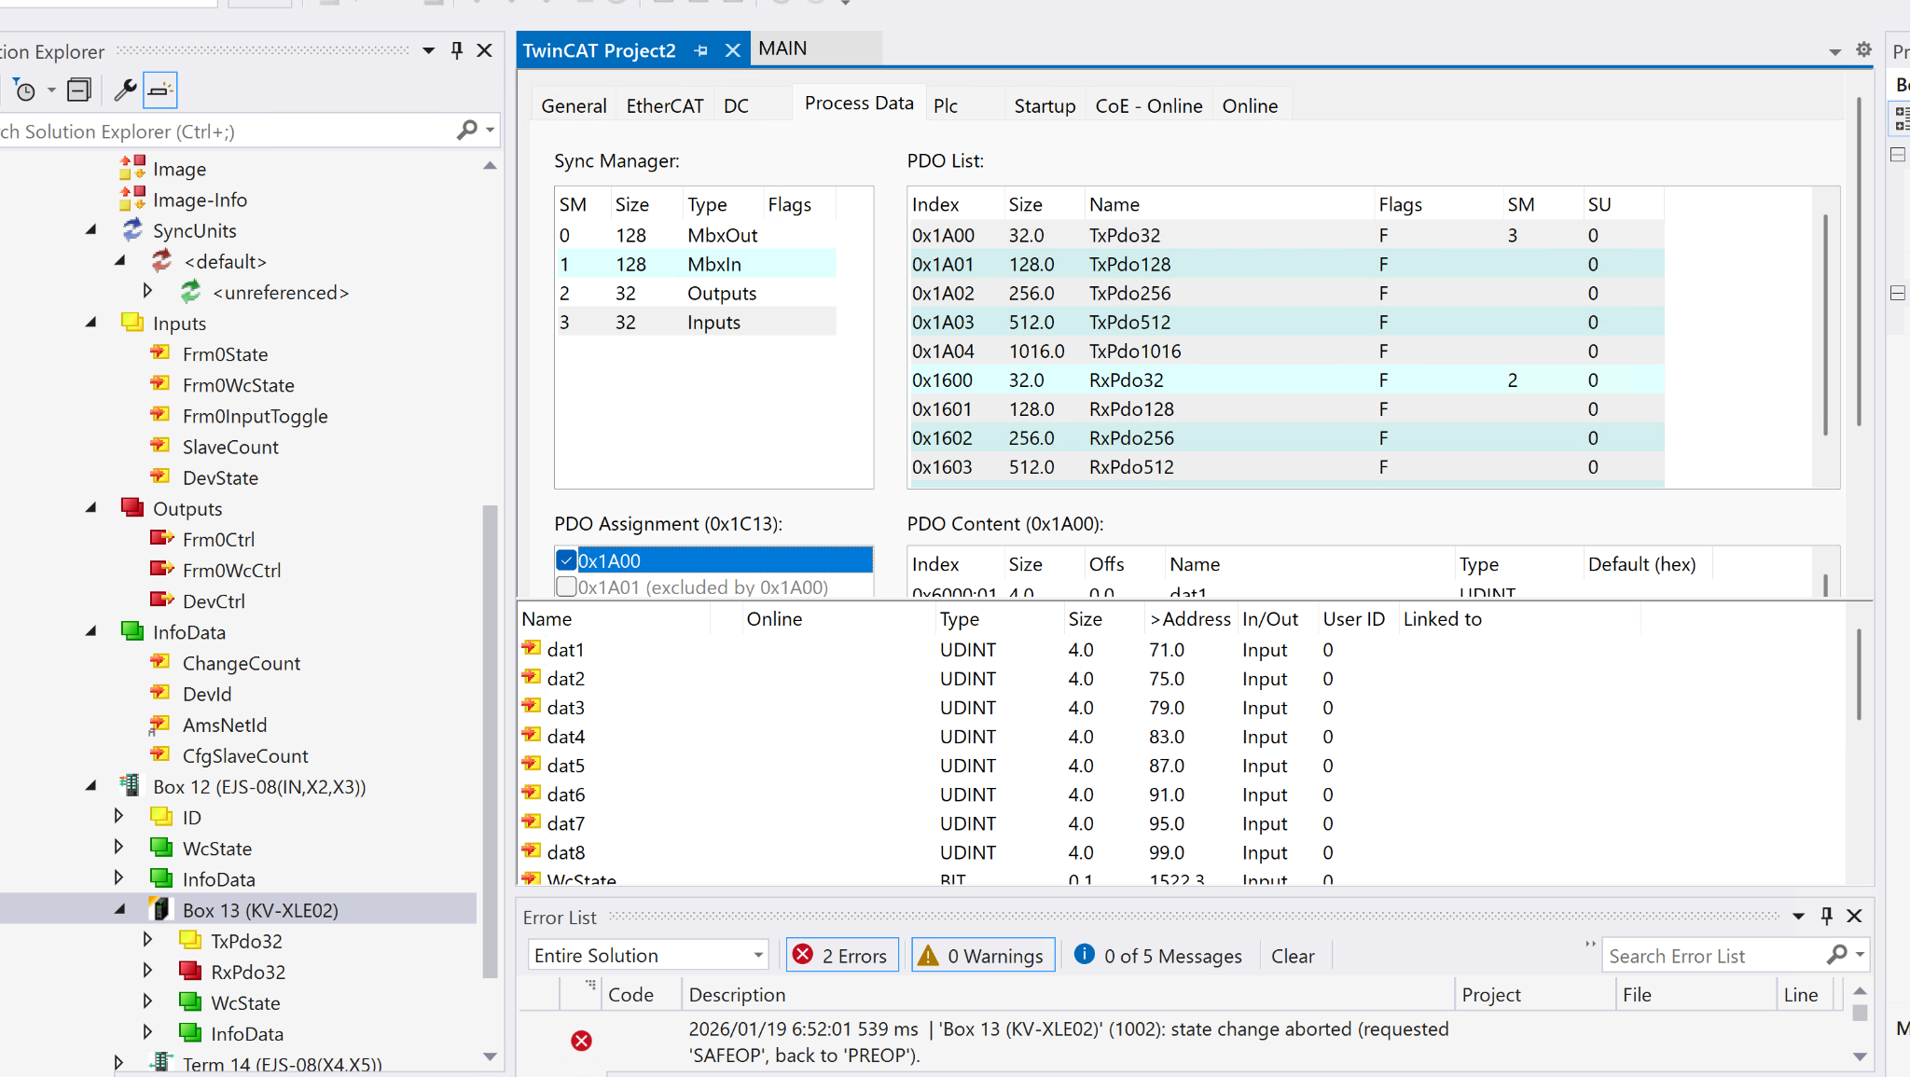Uncheck the 0x1A00 PDO assignment checkbox
Screen dimensions: 1910x1077
point(566,560)
